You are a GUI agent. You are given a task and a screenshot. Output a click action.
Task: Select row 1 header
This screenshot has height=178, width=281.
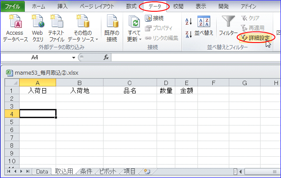(12, 91)
